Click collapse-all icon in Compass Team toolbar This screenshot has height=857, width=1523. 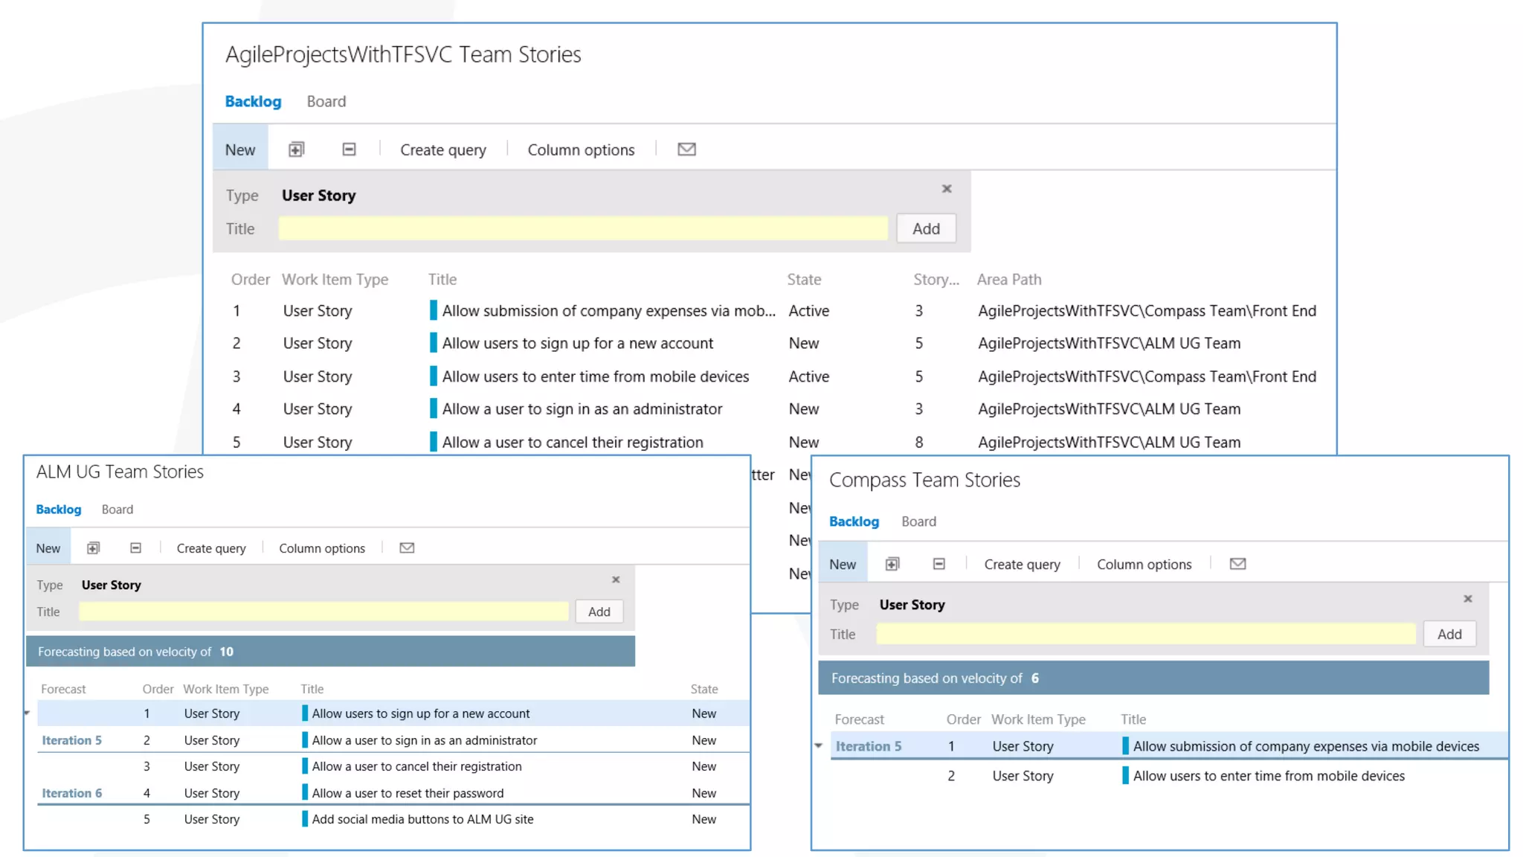coord(939,565)
